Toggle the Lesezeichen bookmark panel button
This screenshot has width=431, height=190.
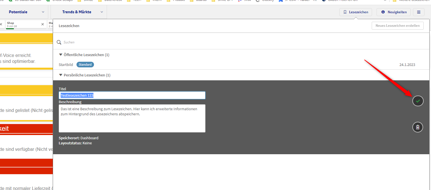tap(356, 12)
